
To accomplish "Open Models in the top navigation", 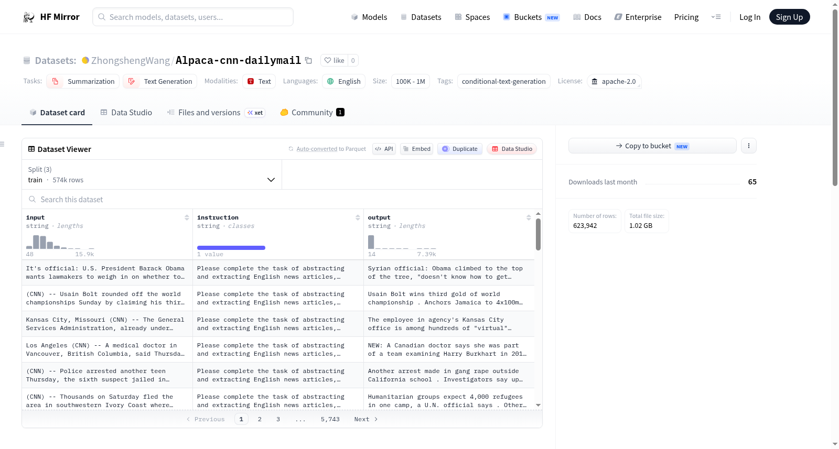I will click(369, 17).
